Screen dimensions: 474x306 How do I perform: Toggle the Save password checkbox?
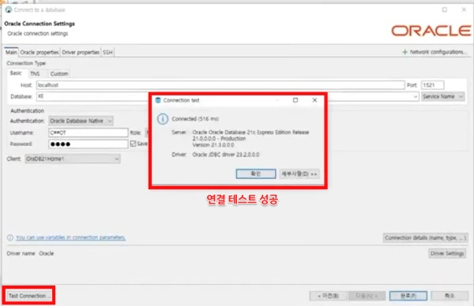point(133,144)
